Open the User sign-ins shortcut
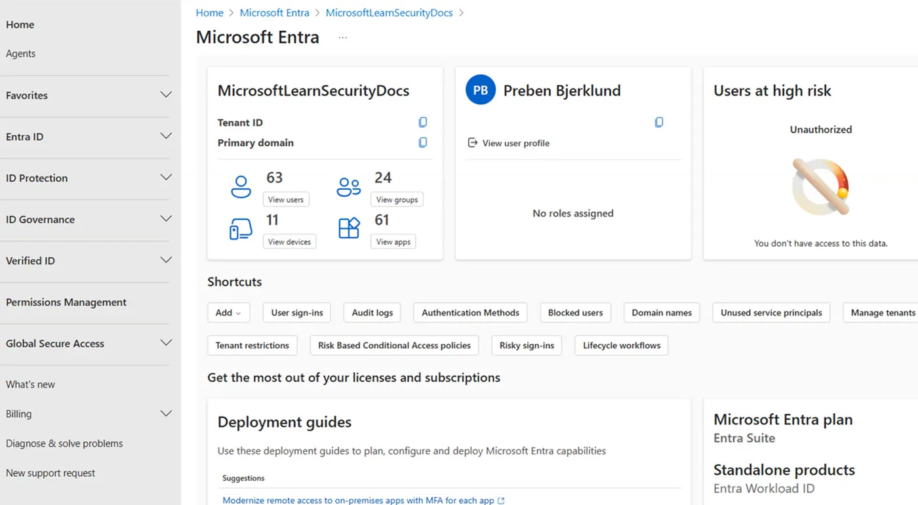The image size is (918, 505). tap(297, 313)
